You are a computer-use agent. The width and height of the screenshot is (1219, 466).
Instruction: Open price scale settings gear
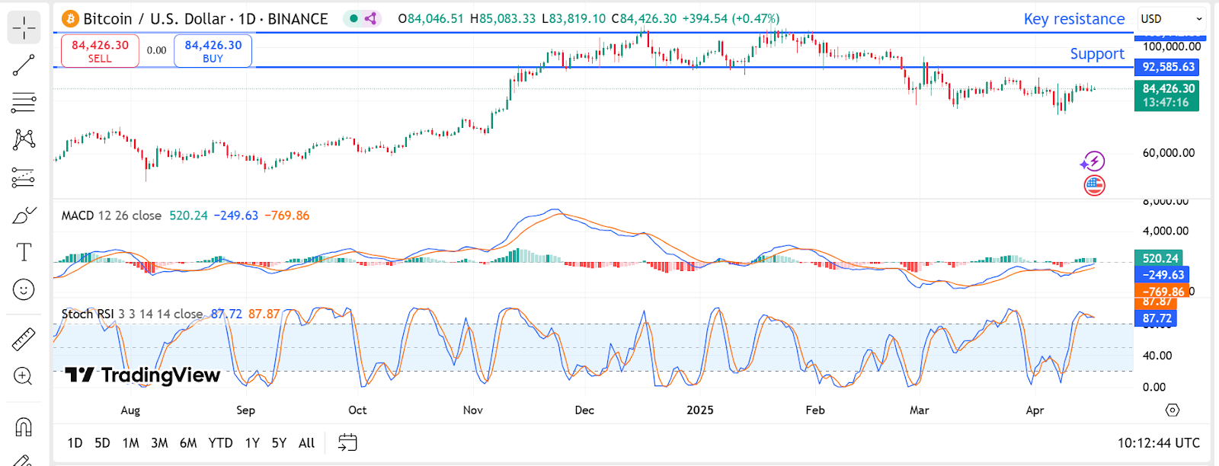click(x=1173, y=410)
